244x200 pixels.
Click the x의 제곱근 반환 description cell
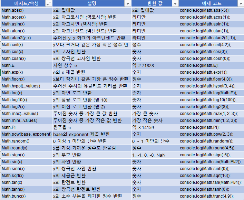tap(92, 176)
